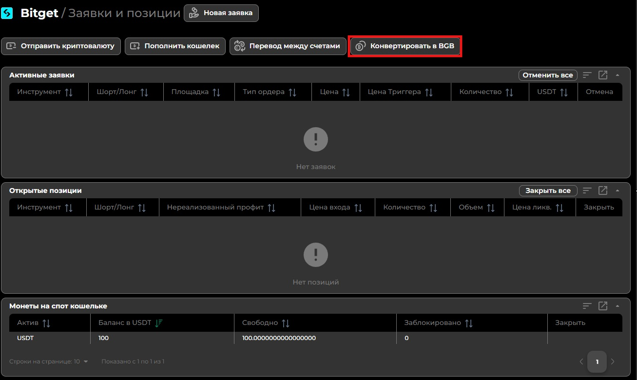The width and height of the screenshot is (637, 380).
Task: Click Новая заявка button
Action: point(221,13)
